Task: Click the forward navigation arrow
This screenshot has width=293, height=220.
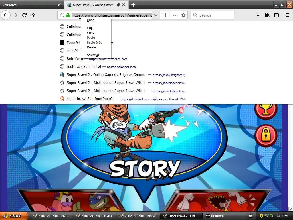Action: [x=15, y=15]
